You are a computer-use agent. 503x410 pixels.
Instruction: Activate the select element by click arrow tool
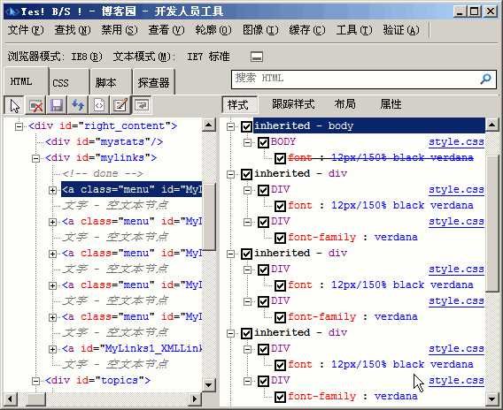14,105
